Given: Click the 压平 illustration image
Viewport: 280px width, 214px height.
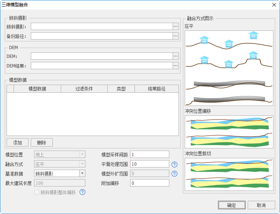Looking at the screenshot, I should point(229,68).
